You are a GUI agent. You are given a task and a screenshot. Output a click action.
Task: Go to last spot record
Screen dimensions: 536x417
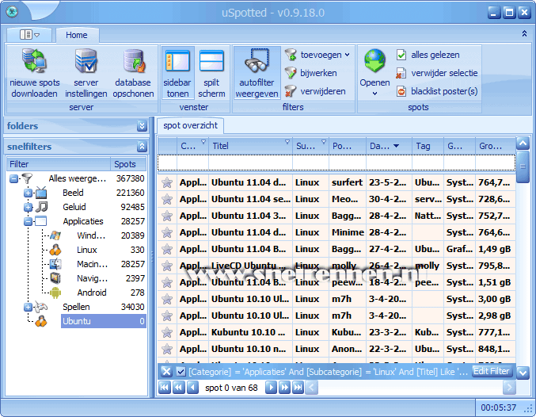(x=298, y=388)
